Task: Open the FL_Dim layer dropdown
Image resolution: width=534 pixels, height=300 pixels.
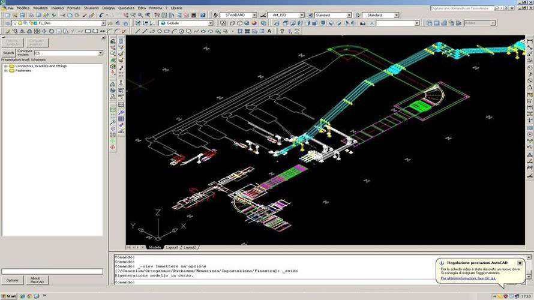Action: tap(103, 23)
